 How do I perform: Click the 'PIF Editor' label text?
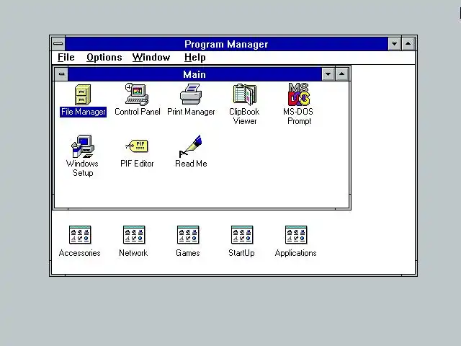(137, 164)
